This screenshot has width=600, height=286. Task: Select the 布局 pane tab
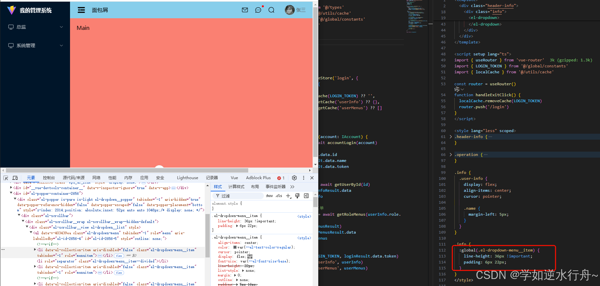(255, 187)
